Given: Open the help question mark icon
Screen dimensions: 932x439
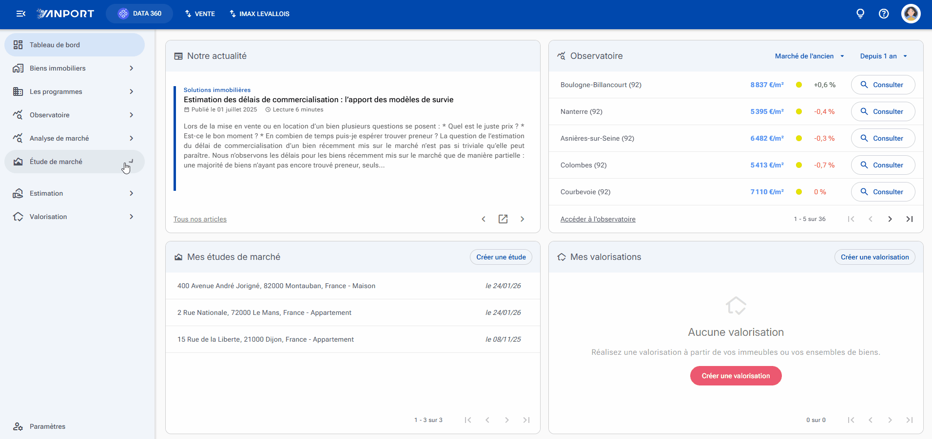Looking at the screenshot, I should click(x=884, y=14).
